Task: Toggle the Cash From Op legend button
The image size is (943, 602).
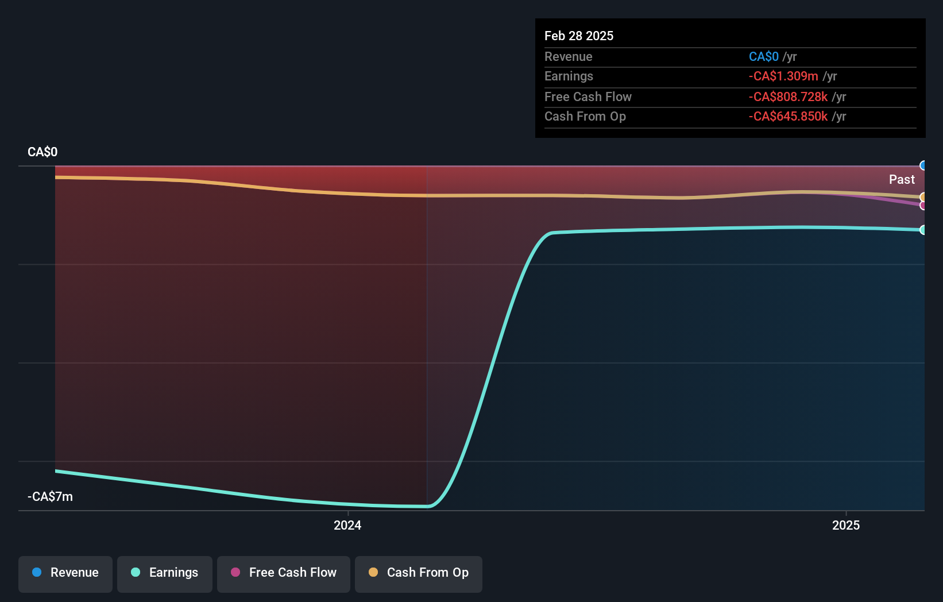Action: pos(419,574)
